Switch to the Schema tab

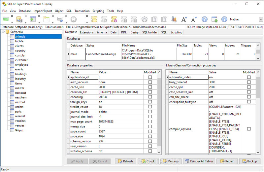102,32
